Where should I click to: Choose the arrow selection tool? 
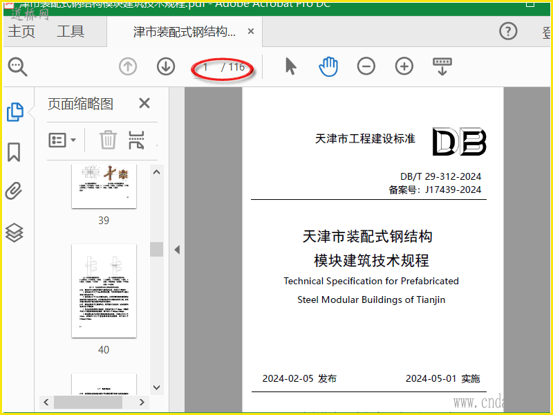point(290,66)
